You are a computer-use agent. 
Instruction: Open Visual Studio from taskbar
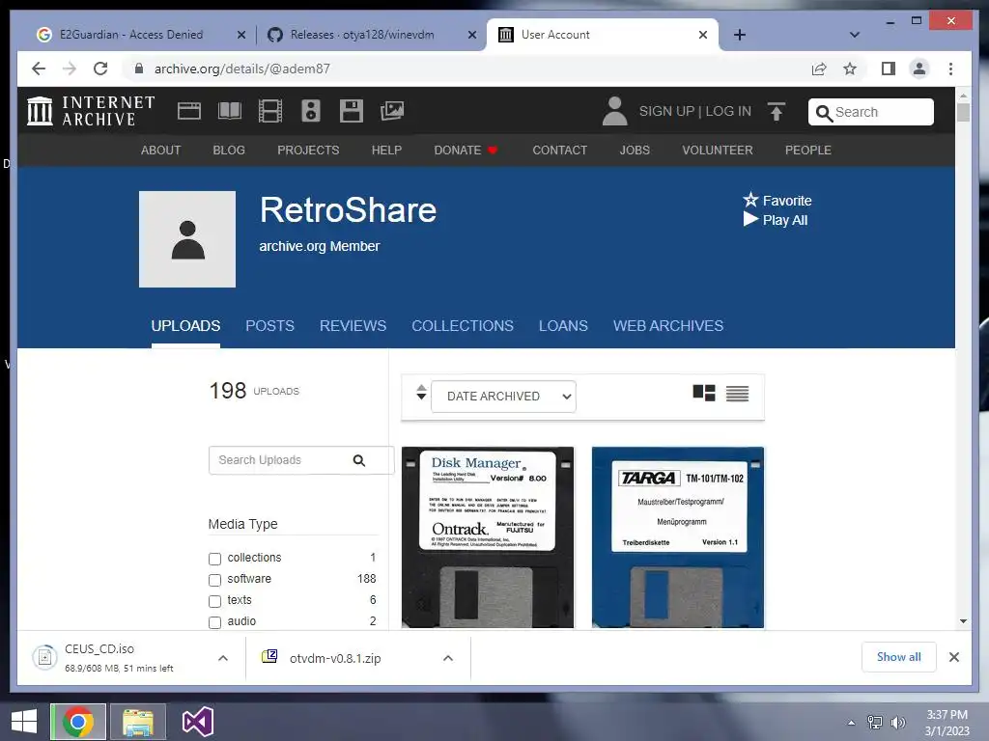197,722
